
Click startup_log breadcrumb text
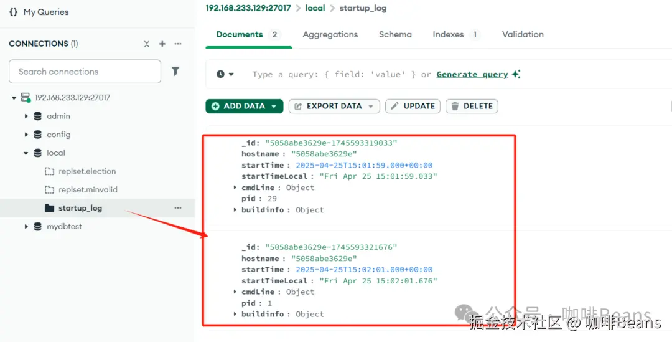[x=363, y=8]
